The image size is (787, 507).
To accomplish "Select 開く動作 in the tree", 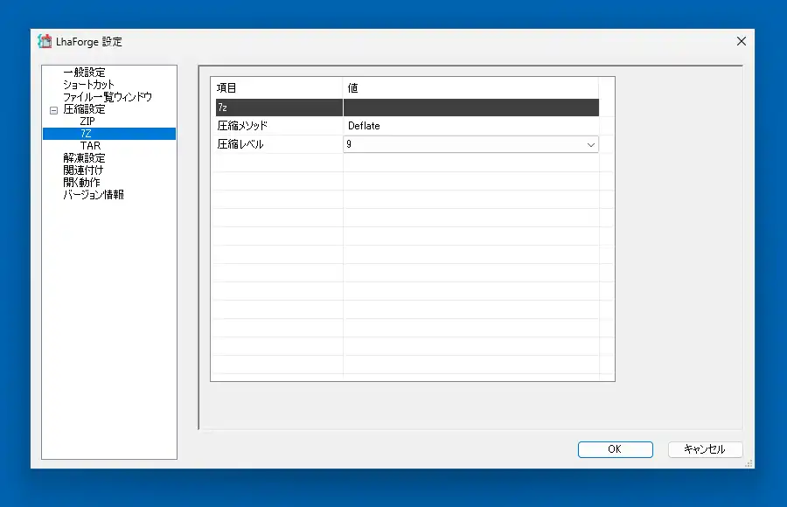I will (81, 182).
